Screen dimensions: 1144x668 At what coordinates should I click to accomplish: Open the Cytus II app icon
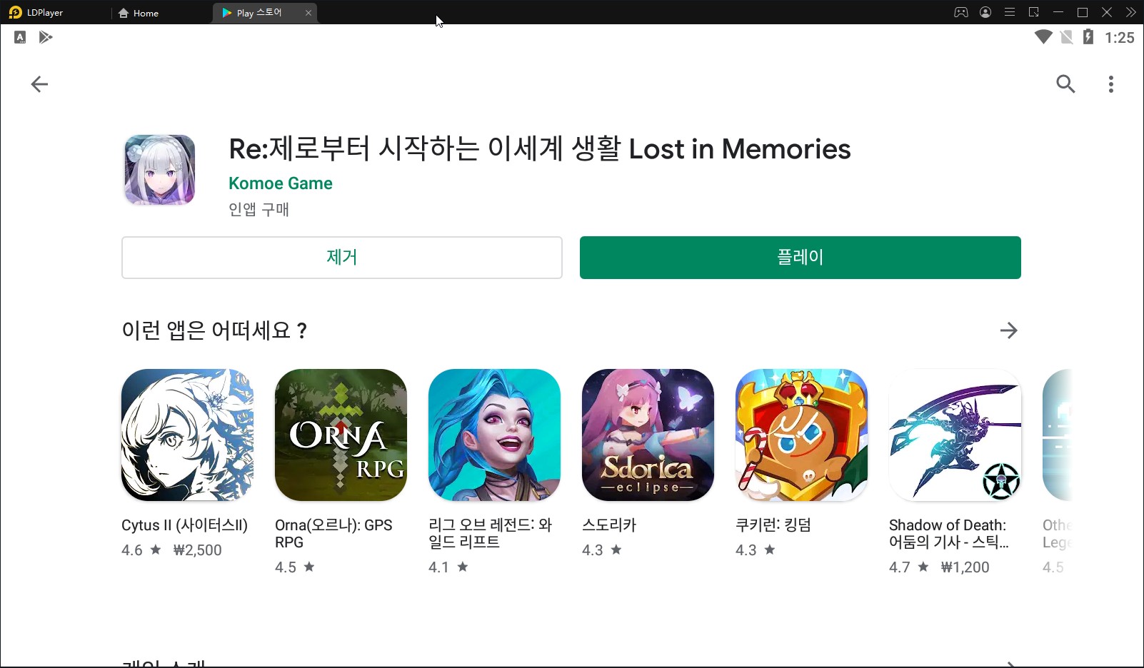187,435
